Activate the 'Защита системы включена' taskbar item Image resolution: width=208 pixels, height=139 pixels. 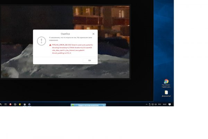[88, 105]
